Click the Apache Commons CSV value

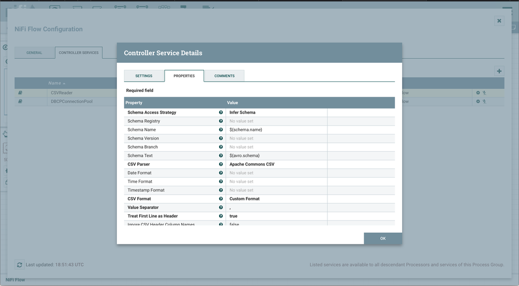pos(252,165)
